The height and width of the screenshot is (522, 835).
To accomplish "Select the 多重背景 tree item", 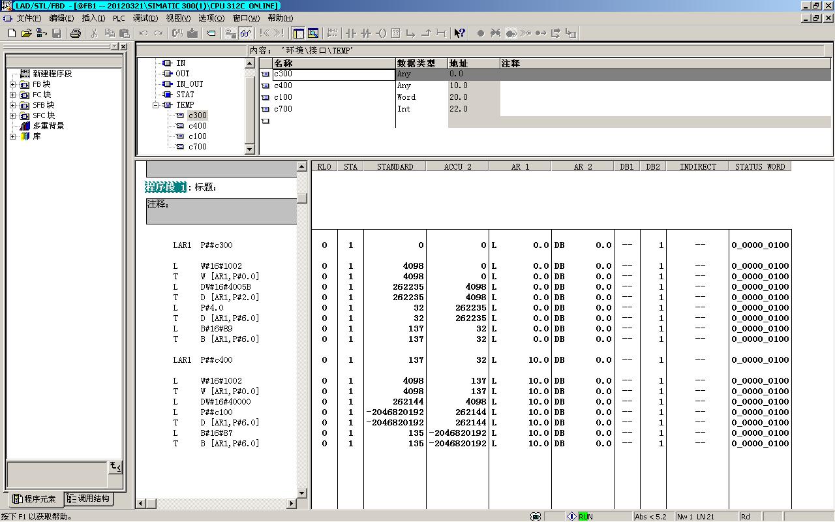I will (48, 126).
